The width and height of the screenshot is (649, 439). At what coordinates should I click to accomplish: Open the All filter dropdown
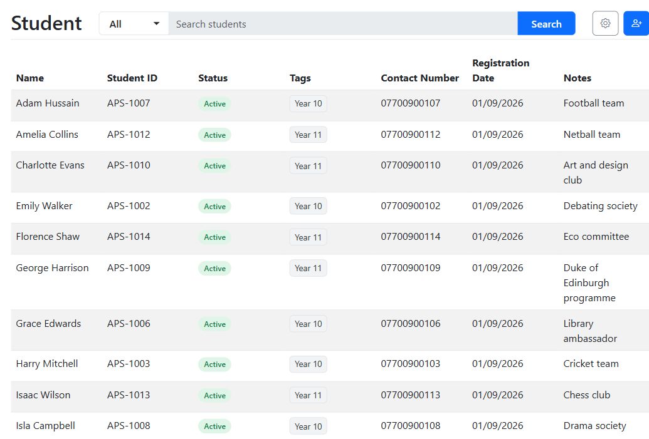[x=134, y=24]
